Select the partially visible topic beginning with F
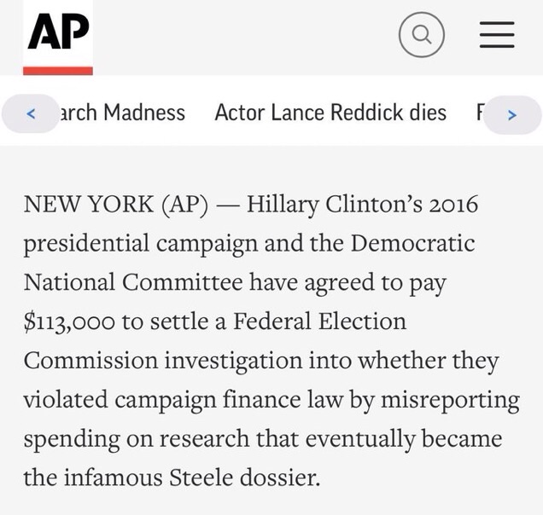This screenshot has width=543, height=515. tap(480, 113)
